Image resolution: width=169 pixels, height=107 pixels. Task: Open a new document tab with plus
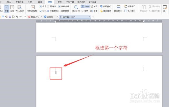(93, 17)
